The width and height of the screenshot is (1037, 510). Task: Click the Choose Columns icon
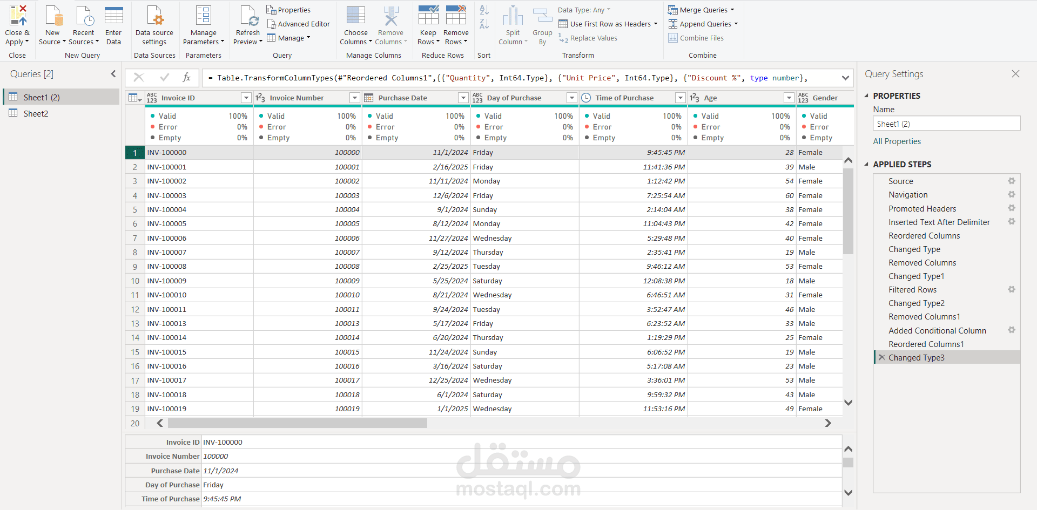click(356, 16)
